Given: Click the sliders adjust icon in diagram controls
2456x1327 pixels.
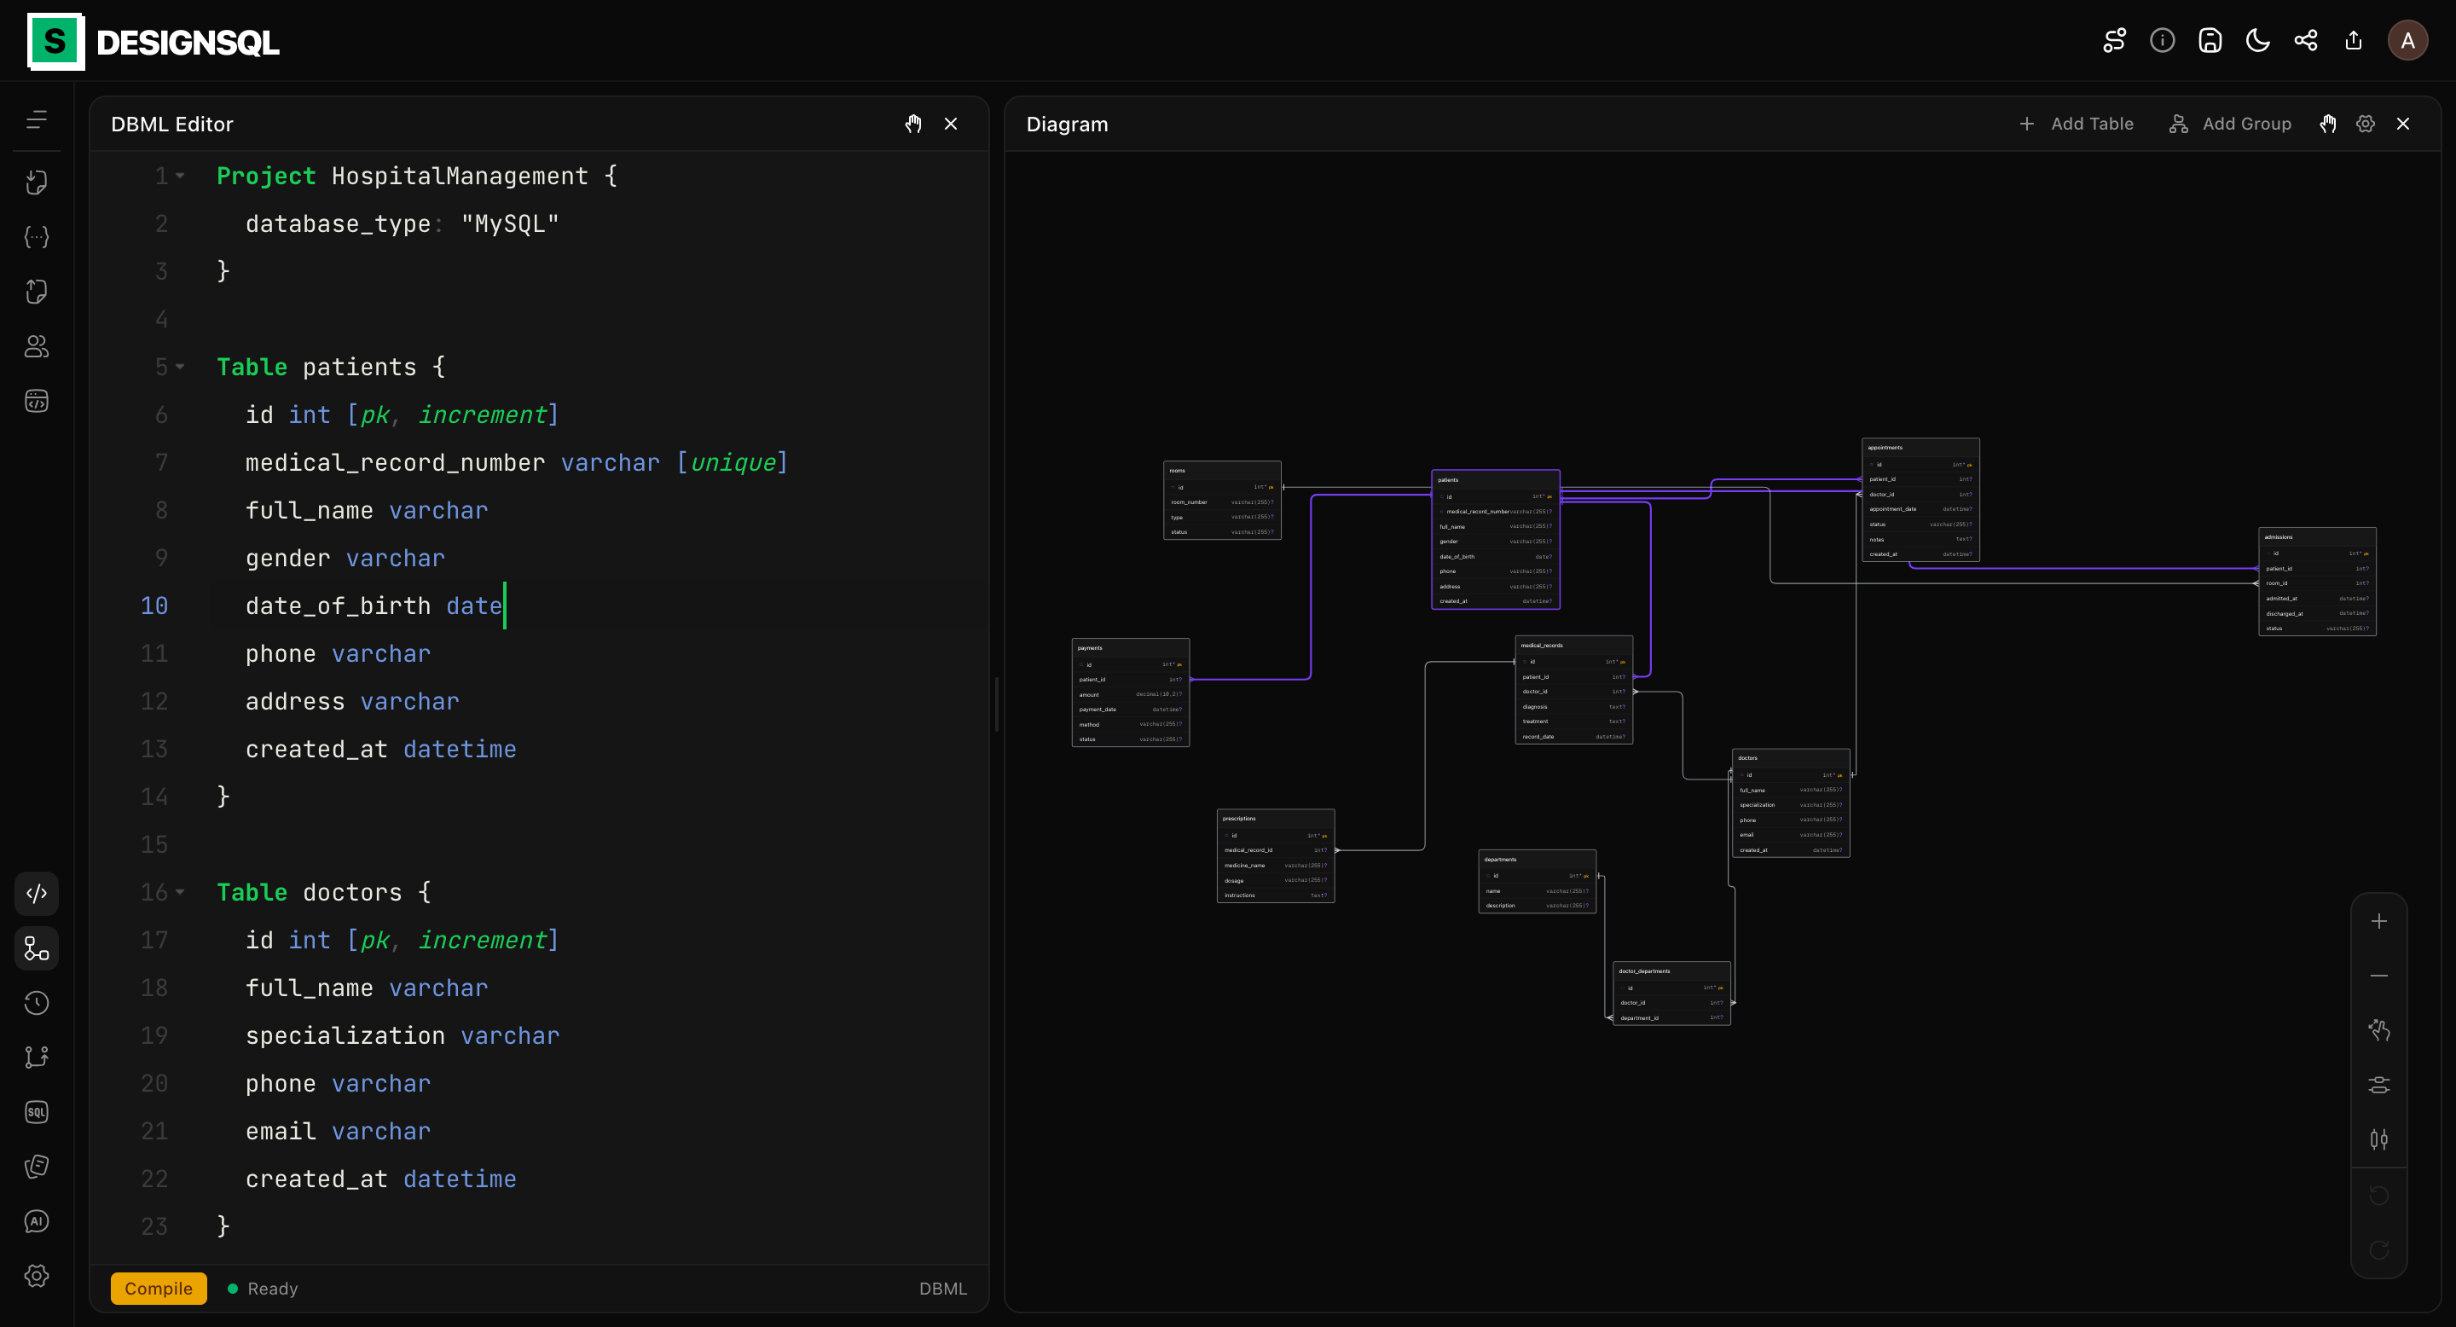Looking at the screenshot, I should coord(2378,1139).
